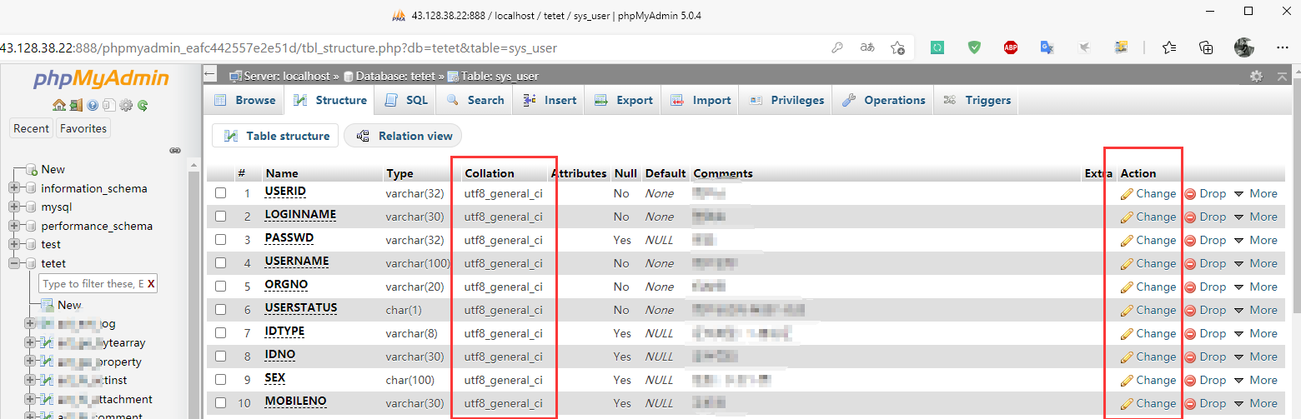Go to phpMyAdmin home via house icon
Image resolution: width=1301 pixels, height=419 pixels.
[58, 106]
